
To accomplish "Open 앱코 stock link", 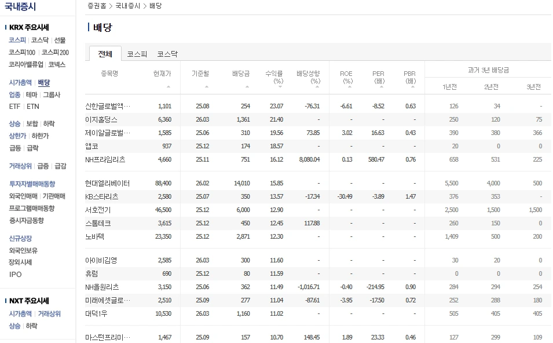I will coord(91,146).
